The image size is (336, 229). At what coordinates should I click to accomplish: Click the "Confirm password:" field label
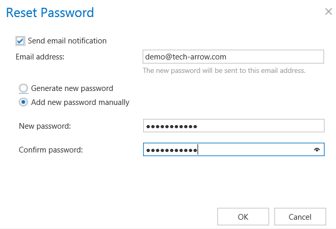point(51,150)
